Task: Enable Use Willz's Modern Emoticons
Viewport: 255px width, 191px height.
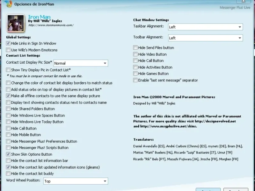Action: click(8, 50)
